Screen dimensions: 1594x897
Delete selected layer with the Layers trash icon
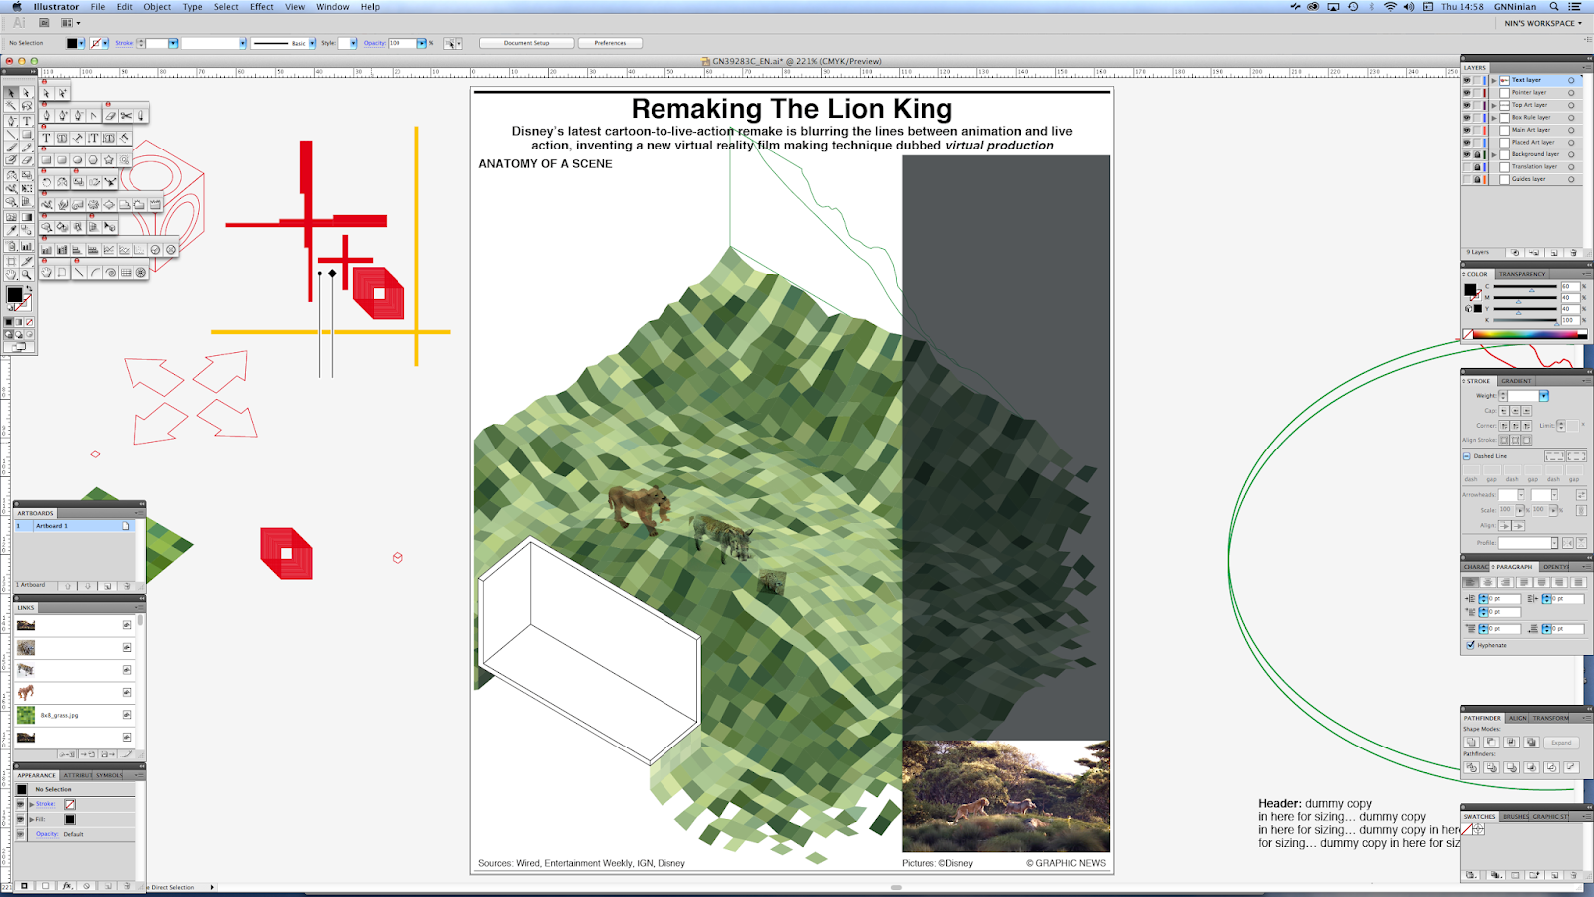1574,253
